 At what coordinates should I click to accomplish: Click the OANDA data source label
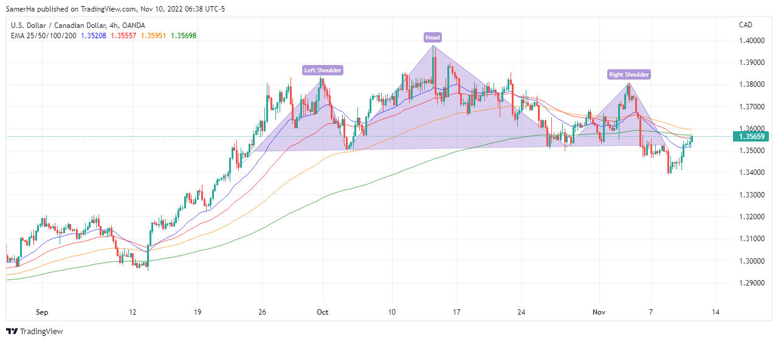pyautogui.click(x=136, y=25)
